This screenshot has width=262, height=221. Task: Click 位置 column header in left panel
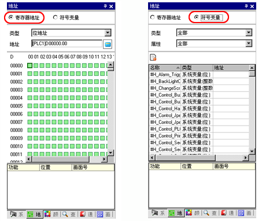[x=56, y=167]
